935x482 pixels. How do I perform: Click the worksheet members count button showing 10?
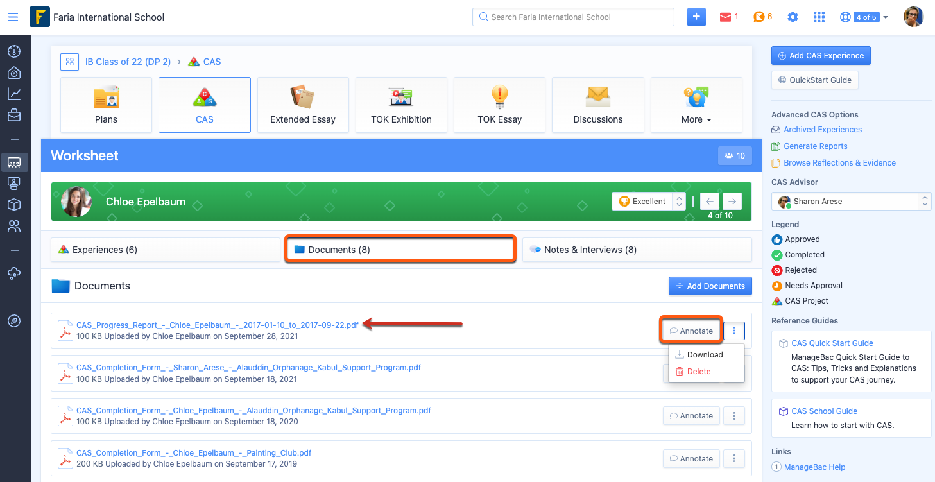point(735,155)
